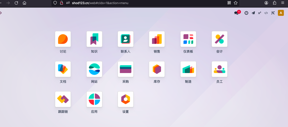Open the 讨论 (Discuss) app
This screenshot has width=288, height=127.
point(63,39)
